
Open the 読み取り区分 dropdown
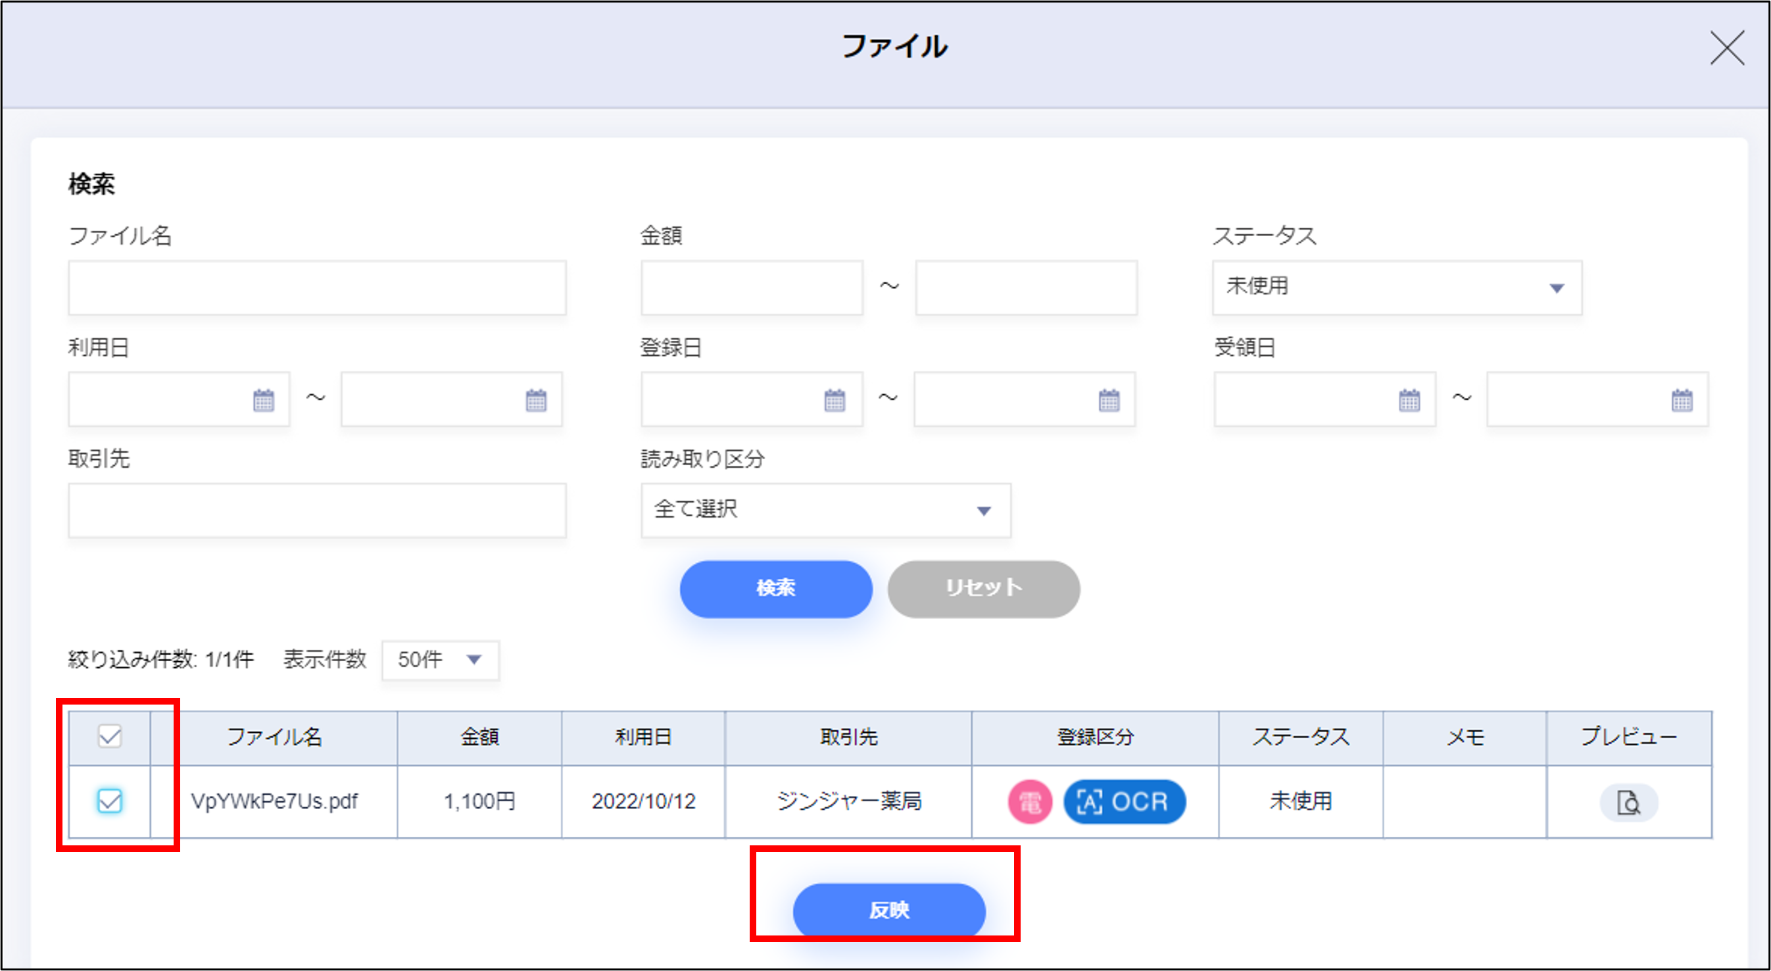coord(825,510)
